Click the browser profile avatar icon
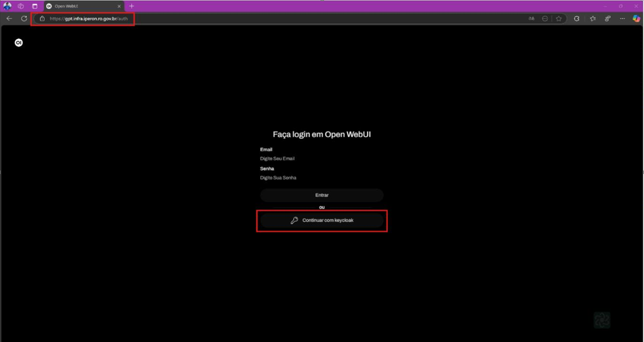The image size is (644, 342). [8, 6]
